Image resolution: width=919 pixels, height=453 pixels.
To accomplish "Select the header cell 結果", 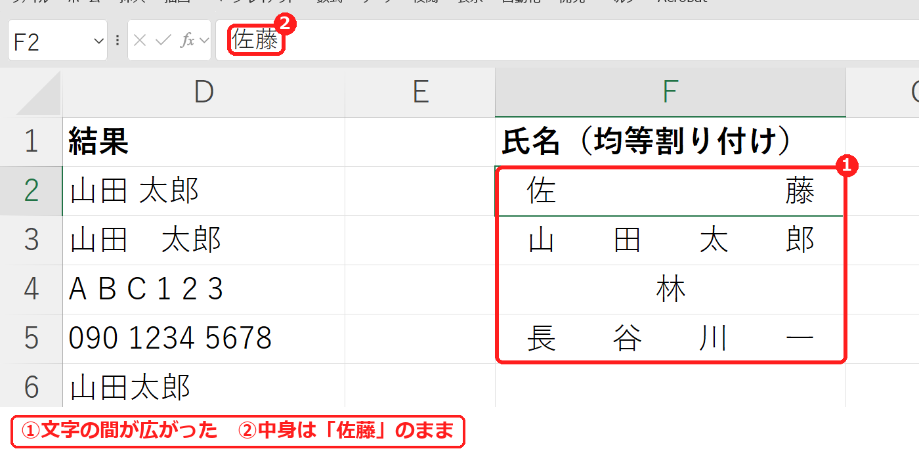I will [203, 142].
